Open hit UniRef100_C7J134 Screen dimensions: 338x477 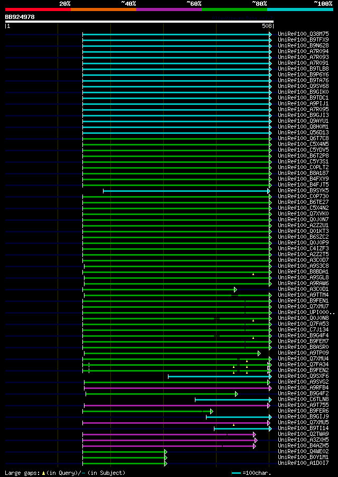303,330
